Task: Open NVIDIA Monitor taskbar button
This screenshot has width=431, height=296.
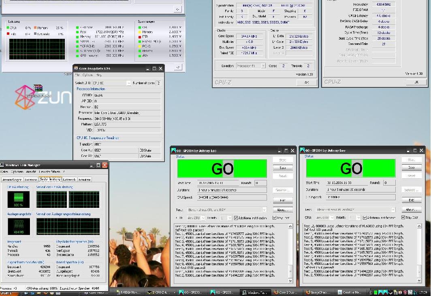Action: click(129, 292)
